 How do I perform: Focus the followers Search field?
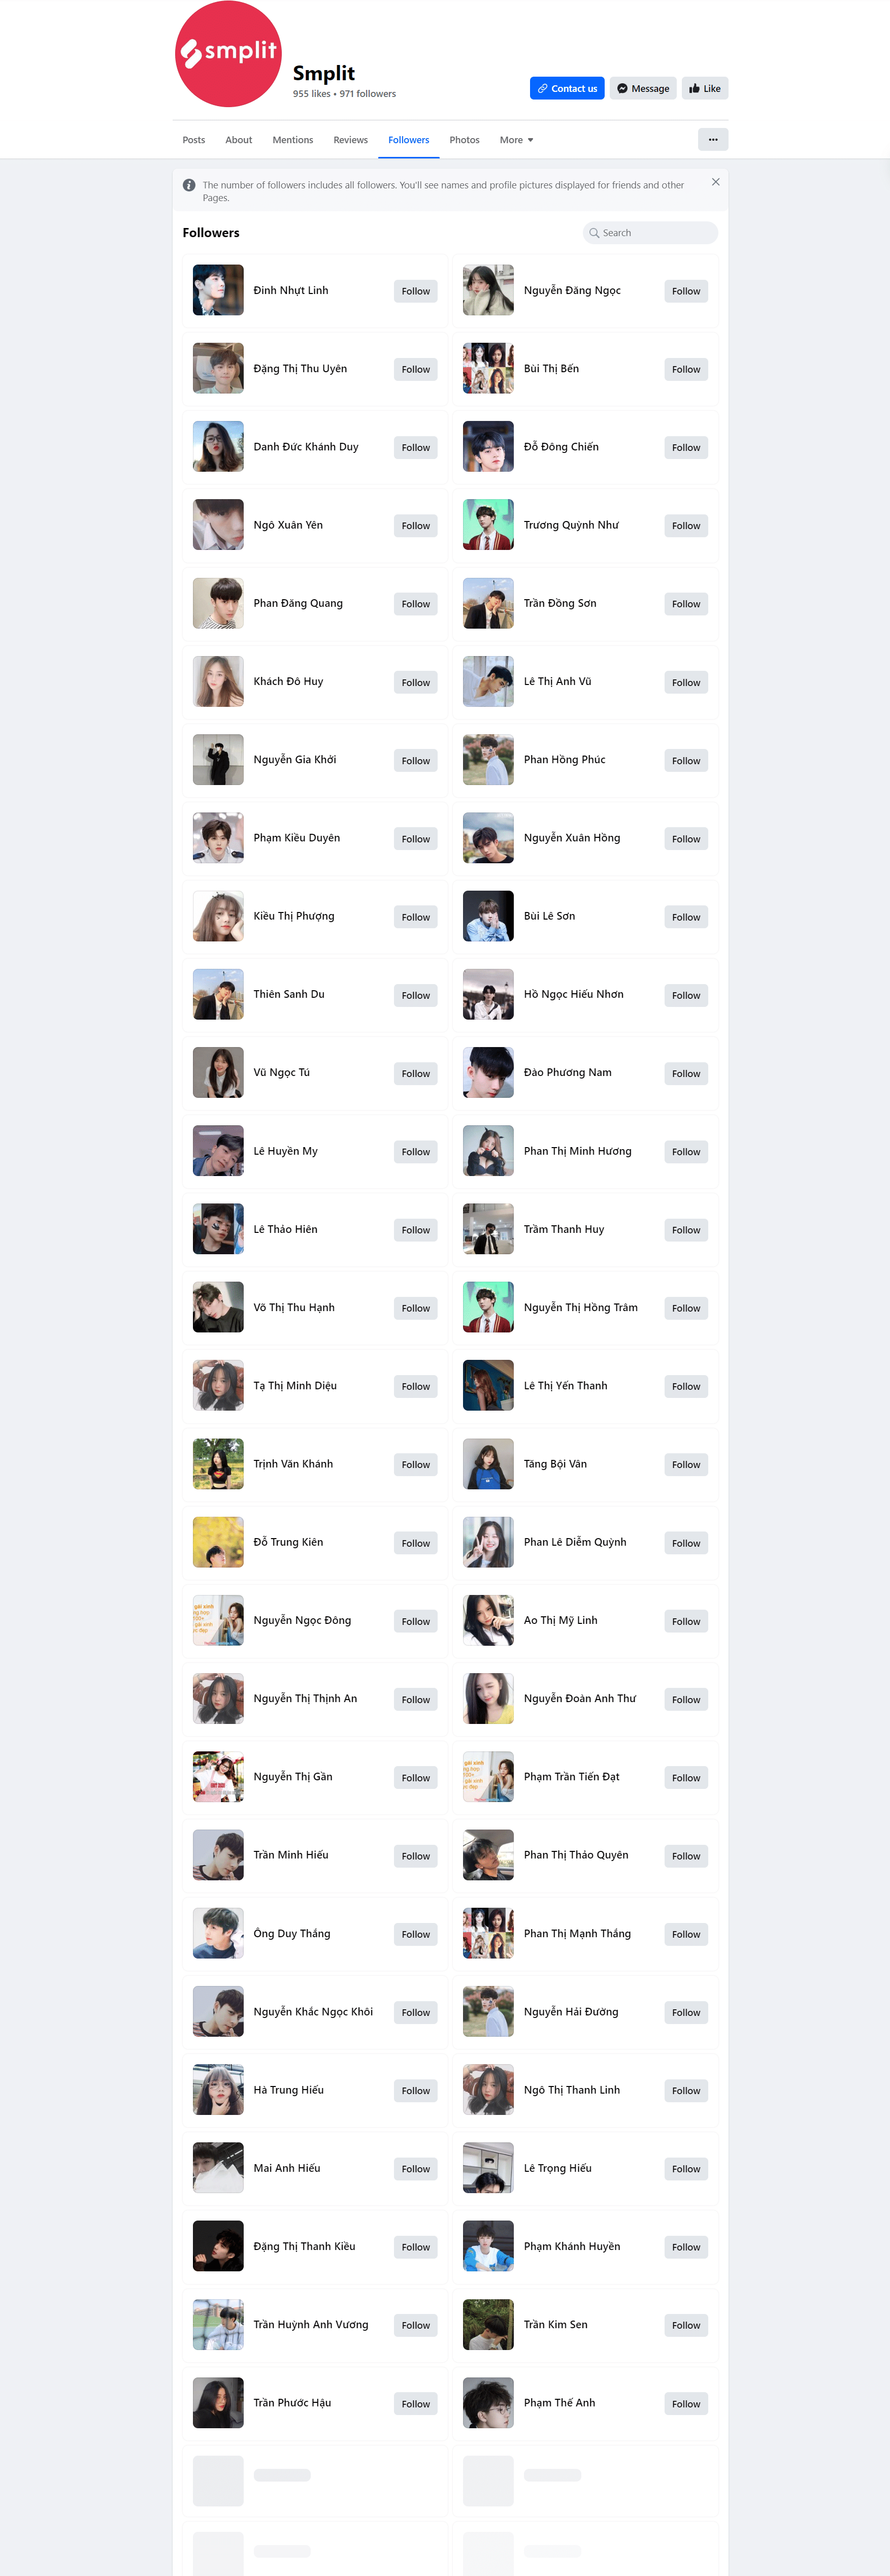[x=650, y=233]
